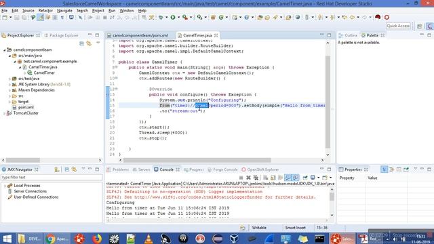The height and width of the screenshot is (244, 434).
Task: Click the new connection icon in JMX Navigator
Action: [x=57, y=169]
